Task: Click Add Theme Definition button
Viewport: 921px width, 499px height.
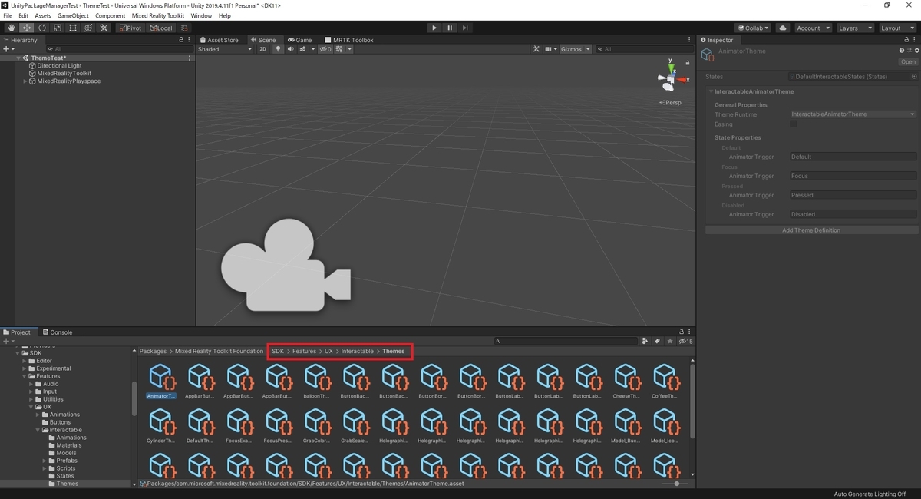Action: pyautogui.click(x=811, y=230)
